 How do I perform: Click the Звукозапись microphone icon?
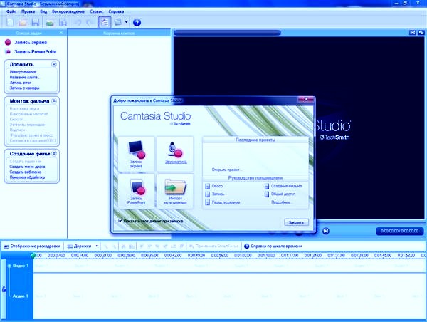point(173,151)
